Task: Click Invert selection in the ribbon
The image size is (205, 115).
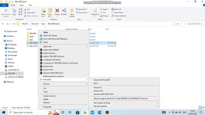Action: coord(119,16)
